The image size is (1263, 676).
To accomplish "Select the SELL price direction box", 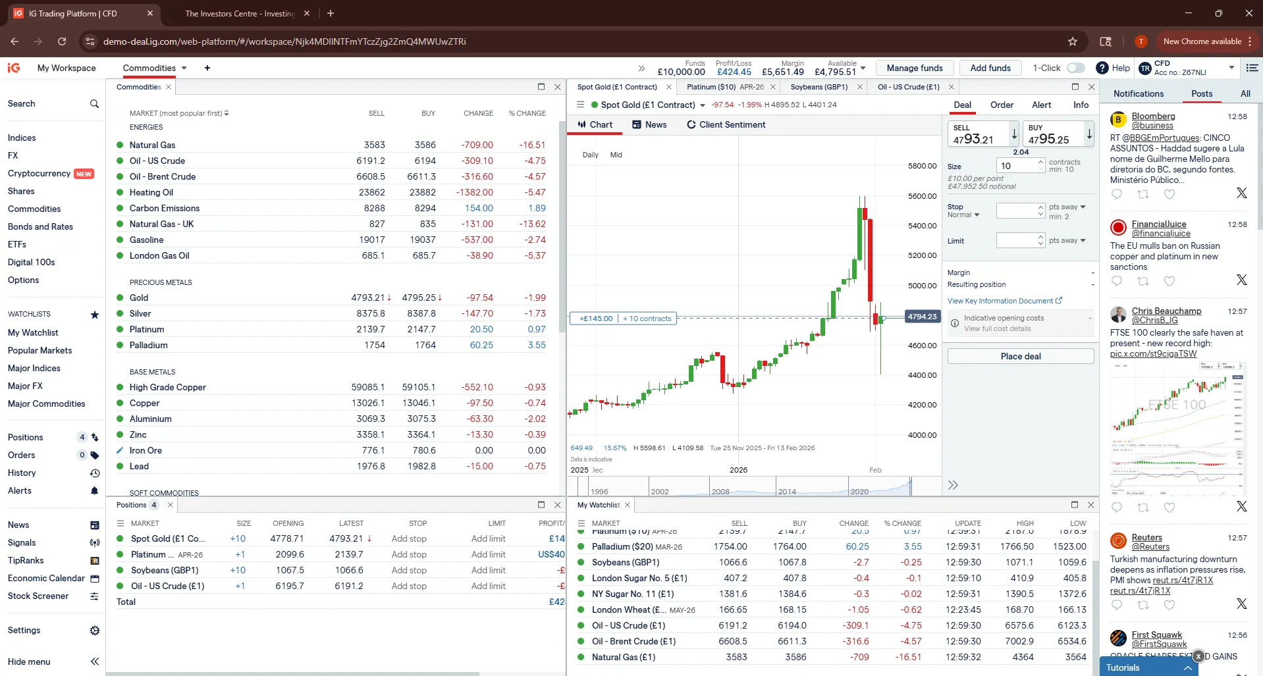I will [x=978, y=134].
